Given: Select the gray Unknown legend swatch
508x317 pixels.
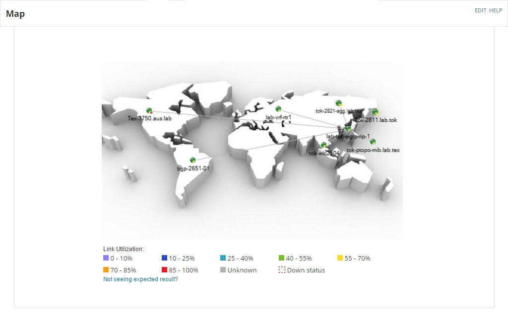Looking at the screenshot, I should (223, 270).
